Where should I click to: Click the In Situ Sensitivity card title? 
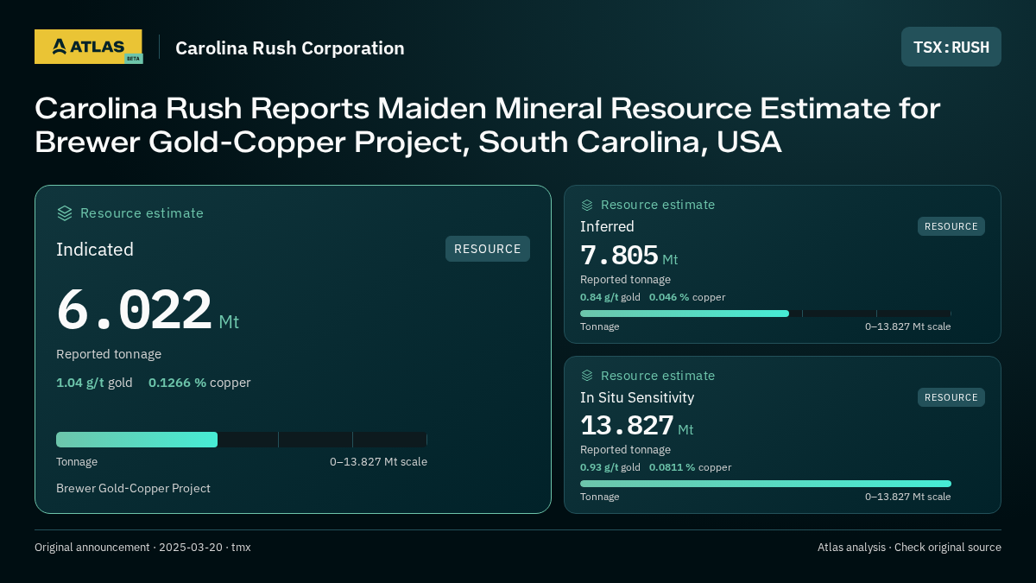(x=637, y=397)
